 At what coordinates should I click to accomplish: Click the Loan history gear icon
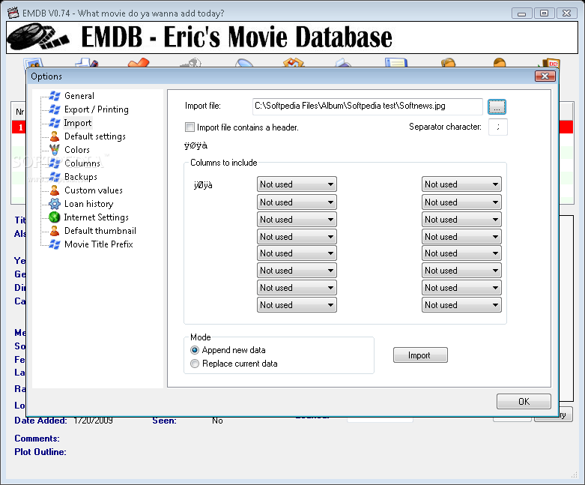click(55, 204)
